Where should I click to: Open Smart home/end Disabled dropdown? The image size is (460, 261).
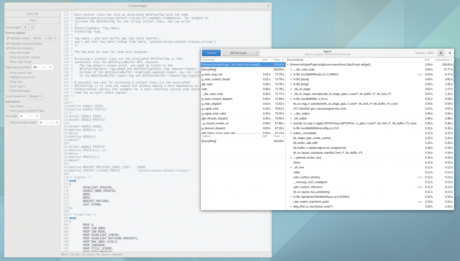[x=35, y=96]
